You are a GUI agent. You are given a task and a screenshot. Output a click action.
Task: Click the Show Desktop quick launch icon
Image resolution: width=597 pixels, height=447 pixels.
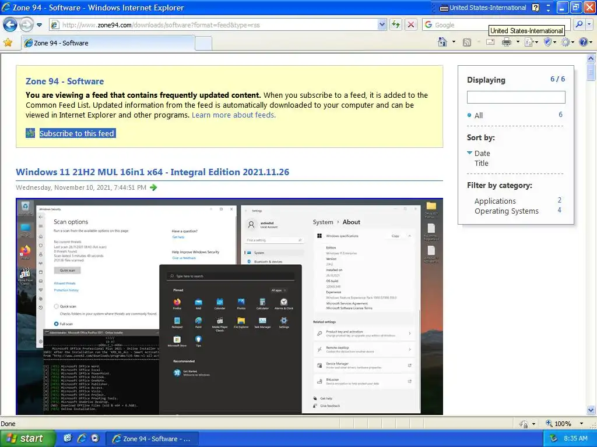tap(68, 438)
